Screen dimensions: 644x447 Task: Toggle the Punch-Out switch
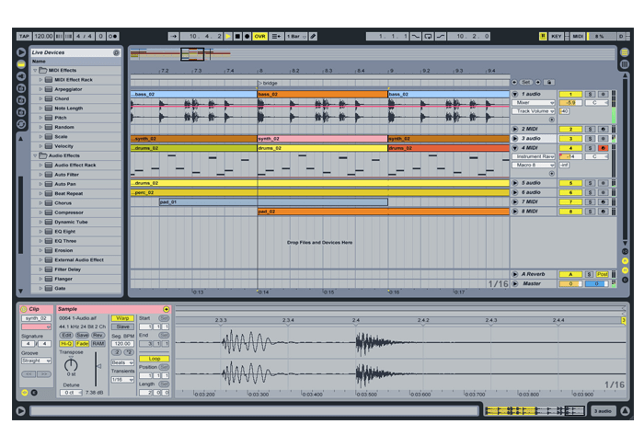(441, 36)
